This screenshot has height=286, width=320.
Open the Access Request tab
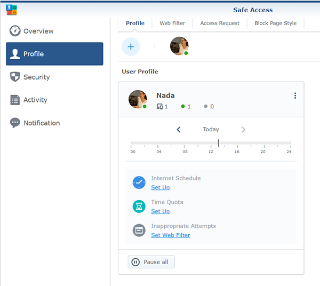tap(220, 23)
